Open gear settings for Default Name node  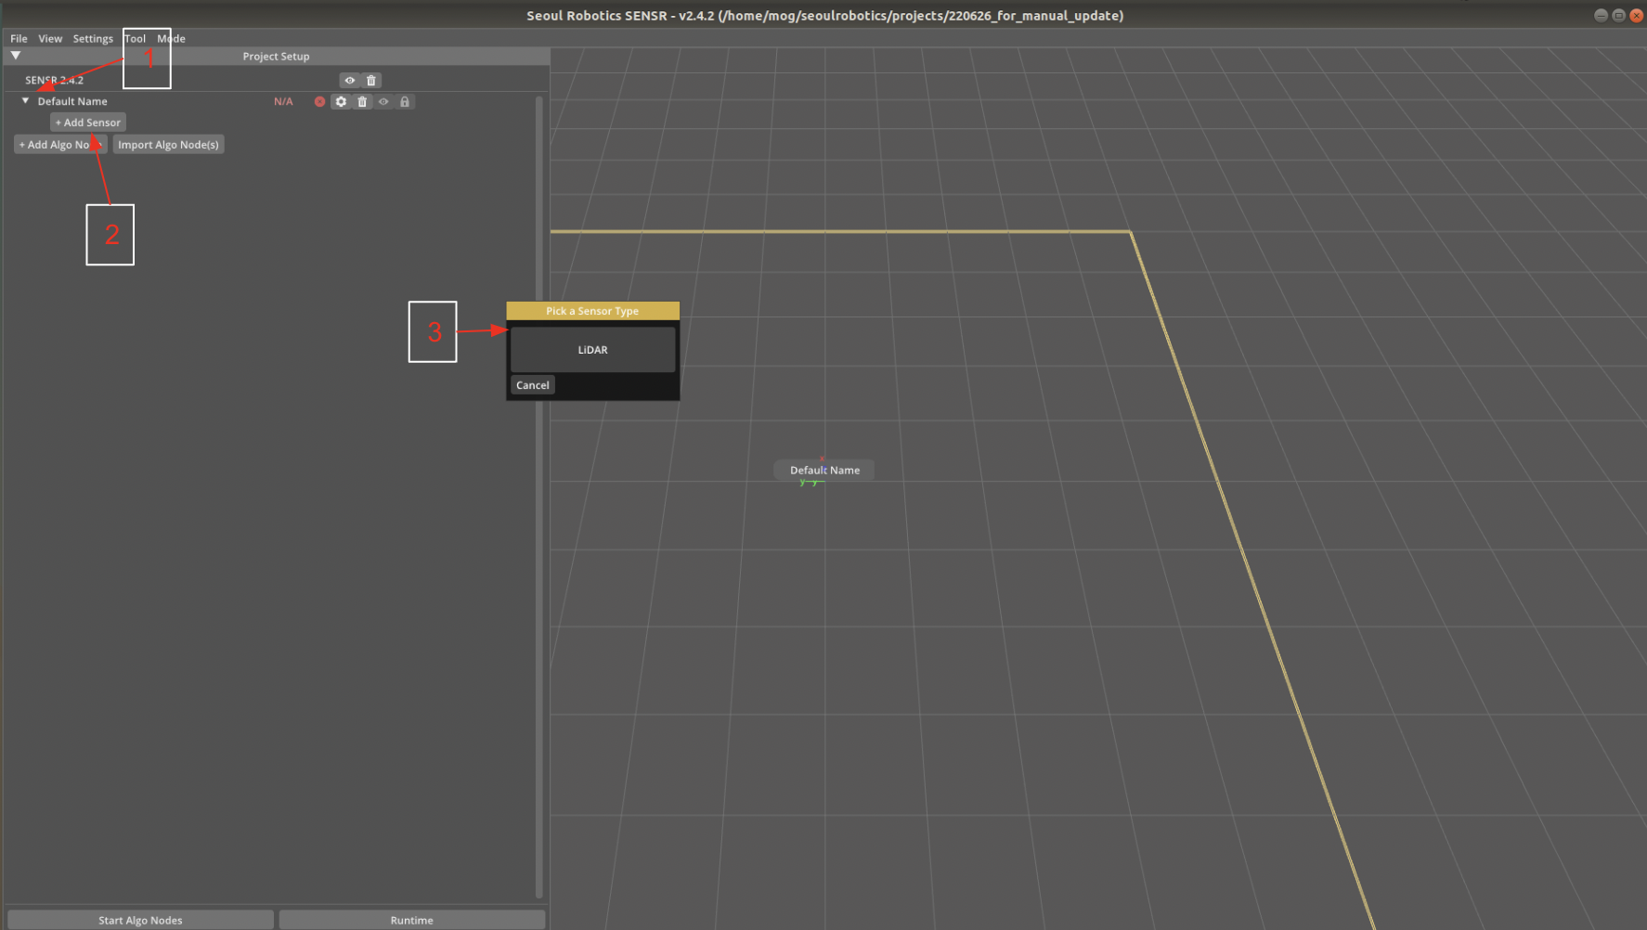click(x=341, y=101)
